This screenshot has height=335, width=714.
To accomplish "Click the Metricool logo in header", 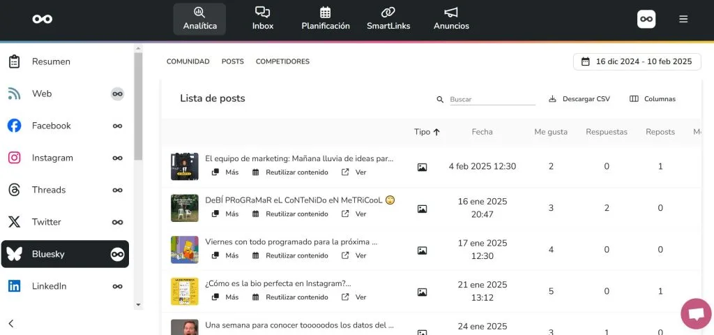I will (x=43, y=19).
